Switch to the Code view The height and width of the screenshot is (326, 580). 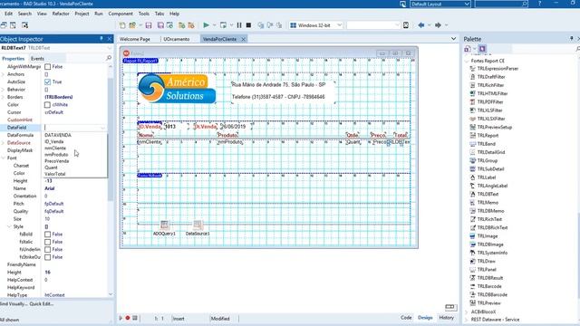click(406, 318)
